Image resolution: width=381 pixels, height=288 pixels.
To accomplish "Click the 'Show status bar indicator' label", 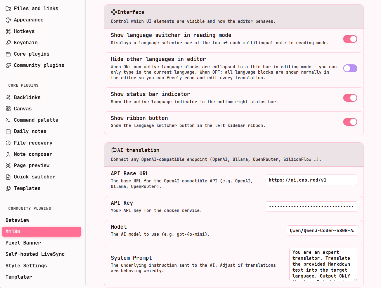I will pyautogui.click(x=150, y=94).
